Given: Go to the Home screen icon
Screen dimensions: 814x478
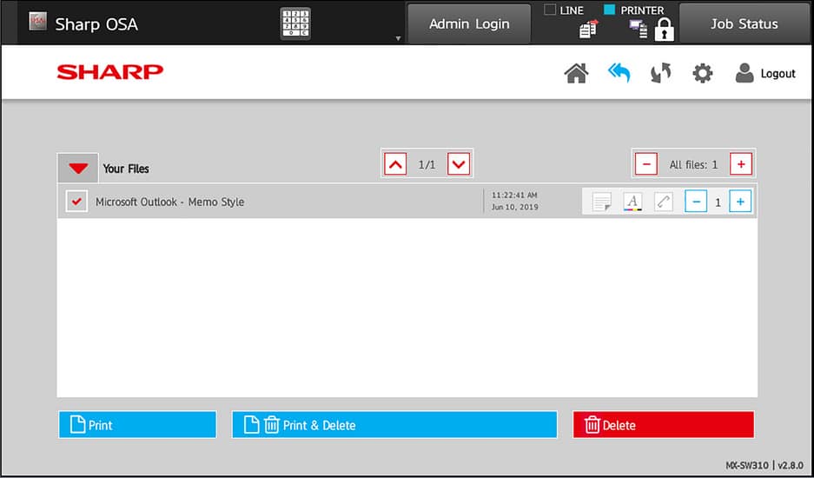Looking at the screenshot, I should (576, 74).
